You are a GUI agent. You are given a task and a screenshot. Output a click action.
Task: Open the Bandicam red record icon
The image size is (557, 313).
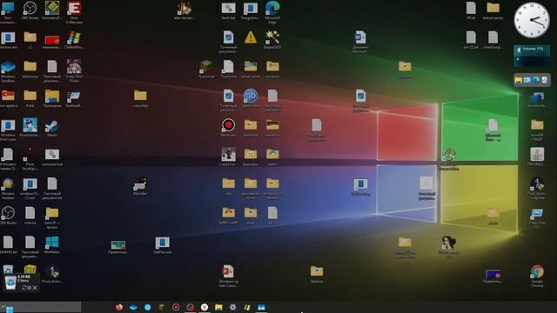(x=228, y=125)
